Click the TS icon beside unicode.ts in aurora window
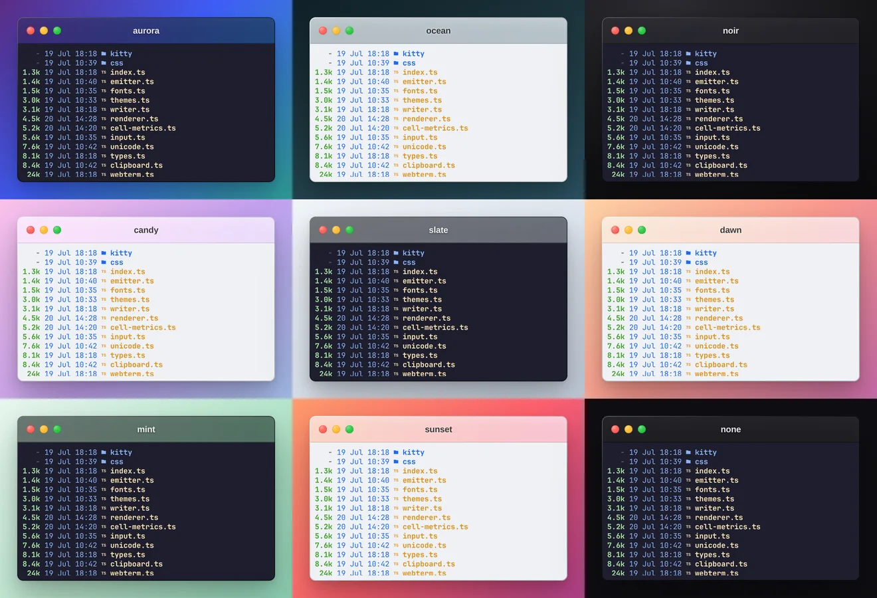Image resolution: width=877 pixels, height=598 pixels. pyautogui.click(x=104, y=147)
